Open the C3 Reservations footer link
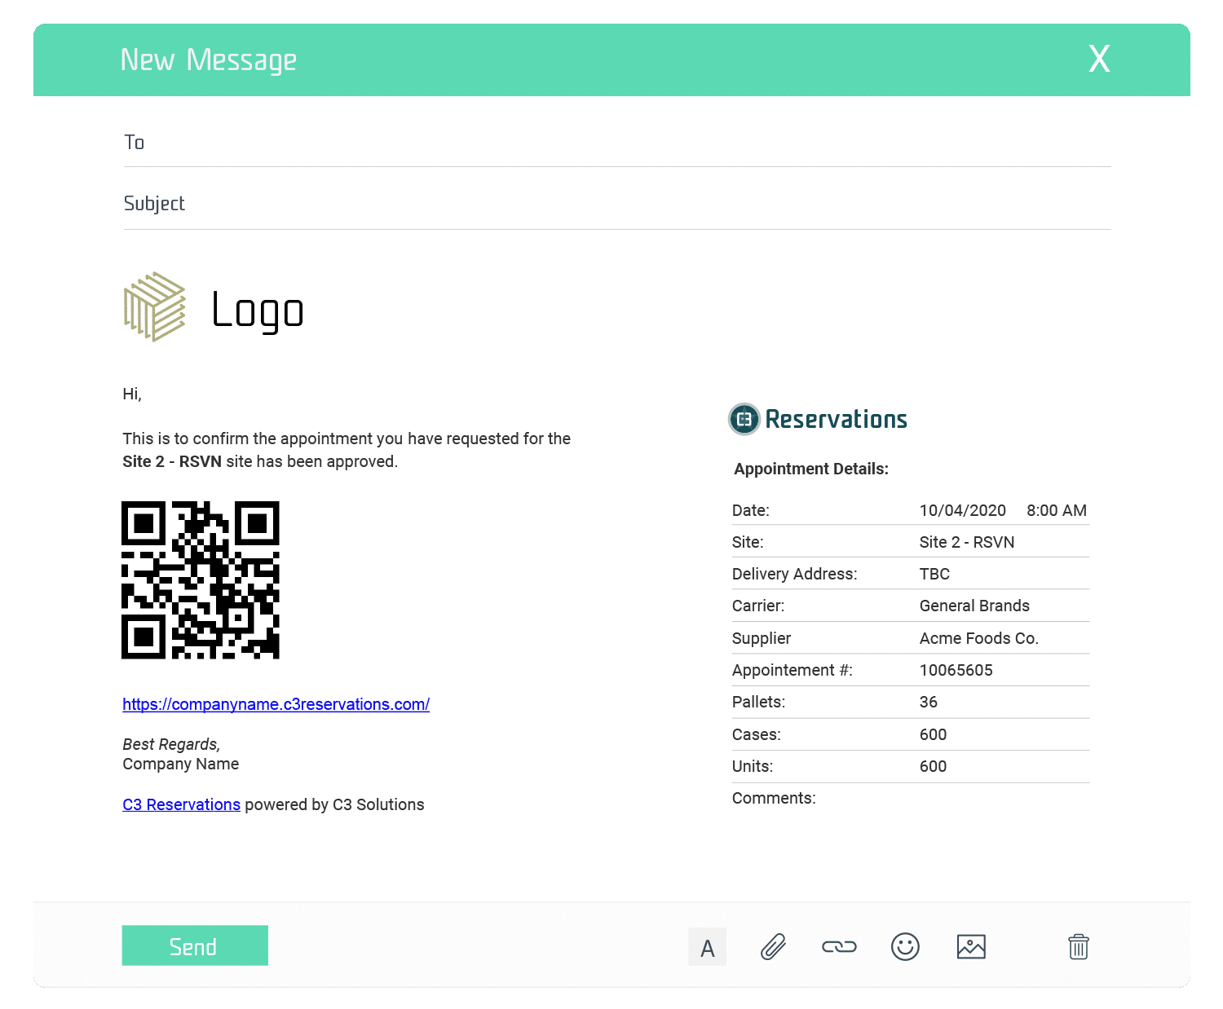 point(181,804)
